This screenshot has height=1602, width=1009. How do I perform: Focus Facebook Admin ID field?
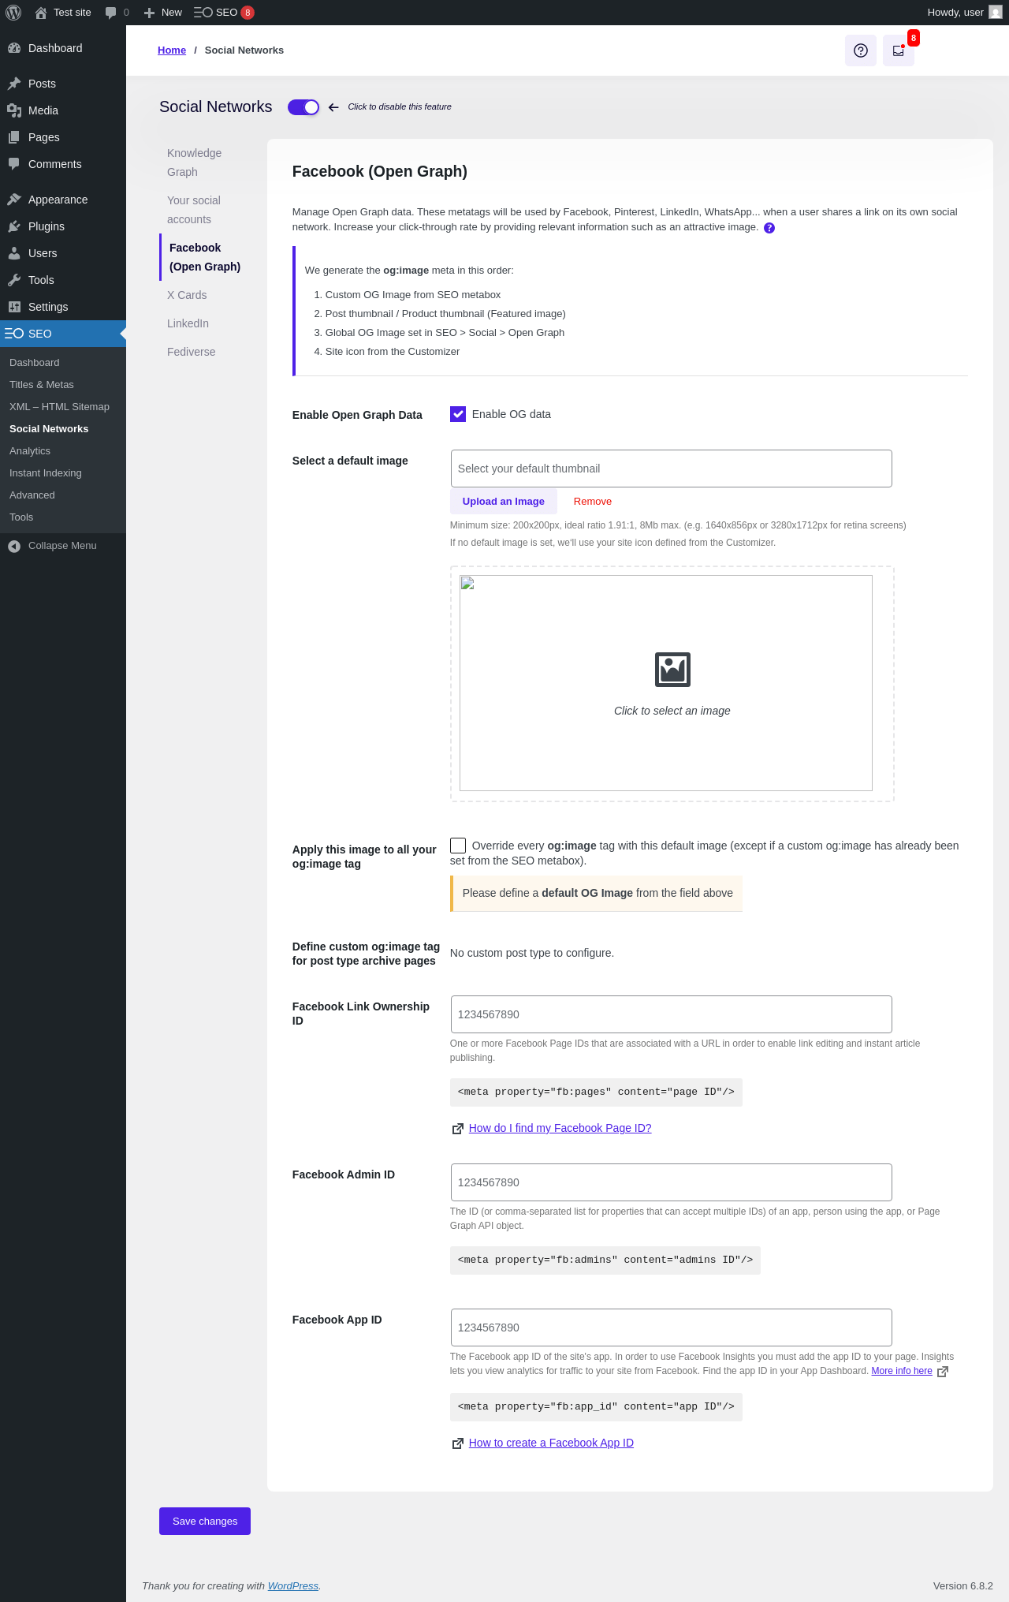tap(672, 1182)
